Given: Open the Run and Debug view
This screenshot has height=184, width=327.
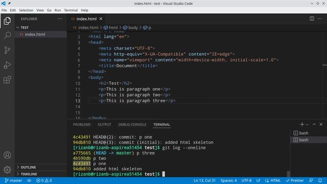Looking at the screenshot, I should [x=7, y=65].
